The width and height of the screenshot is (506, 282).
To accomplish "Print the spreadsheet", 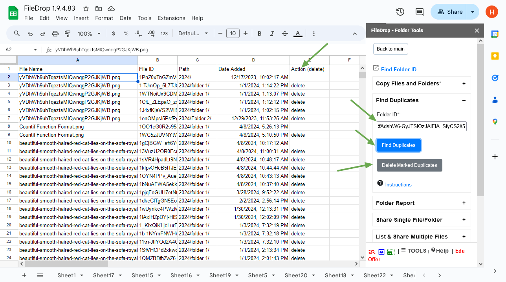I will click(x=55, y=34).
